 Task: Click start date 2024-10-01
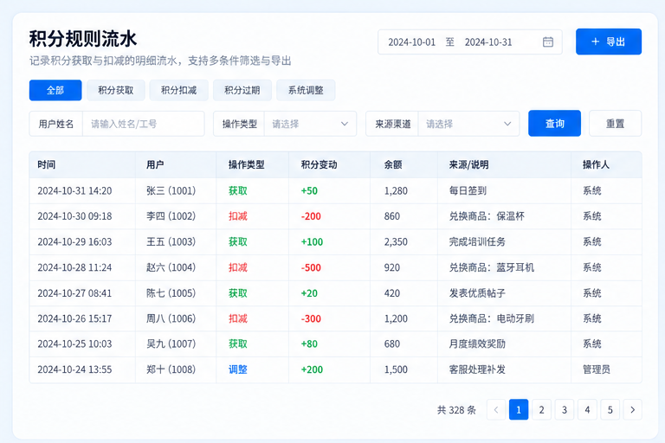click(x=412, y=42)
